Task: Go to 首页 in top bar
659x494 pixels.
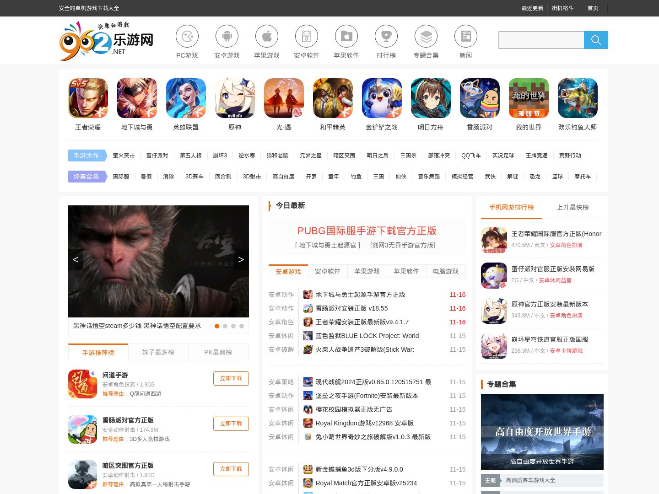Action: [593, 8]
